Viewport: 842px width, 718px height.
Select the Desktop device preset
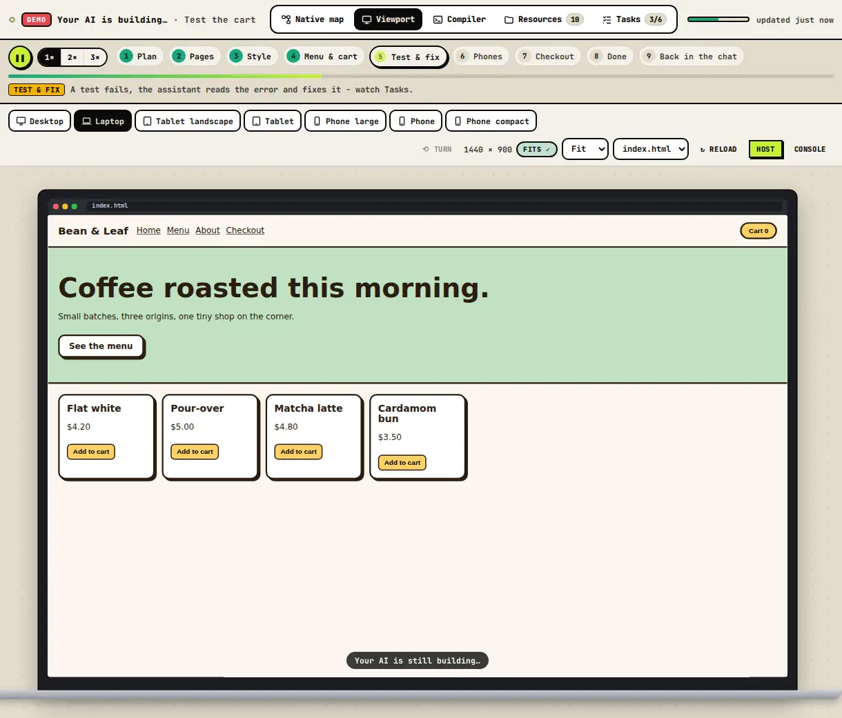tap(39, 121)
